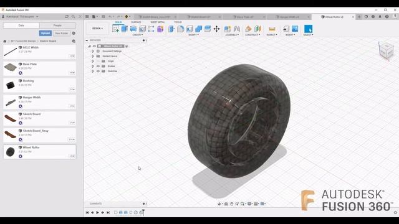Play the design timeline
Screen dimensions: 399x224
point(97,213)
